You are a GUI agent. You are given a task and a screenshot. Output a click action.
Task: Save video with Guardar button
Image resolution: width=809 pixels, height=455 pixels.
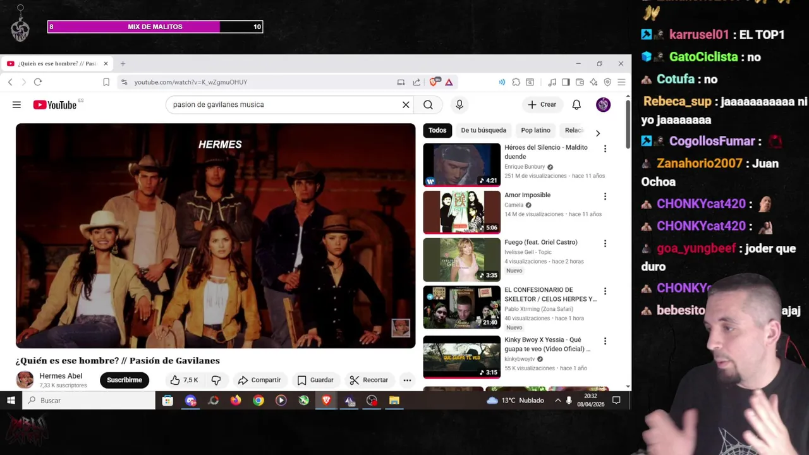pos(315,380)
